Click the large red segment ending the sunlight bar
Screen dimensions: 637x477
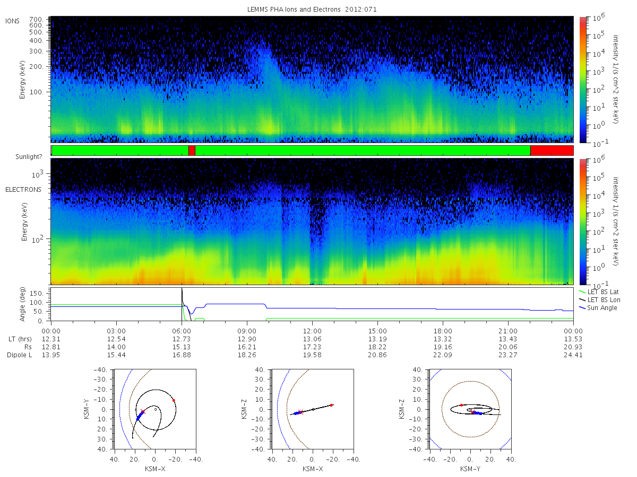[552, 151]
